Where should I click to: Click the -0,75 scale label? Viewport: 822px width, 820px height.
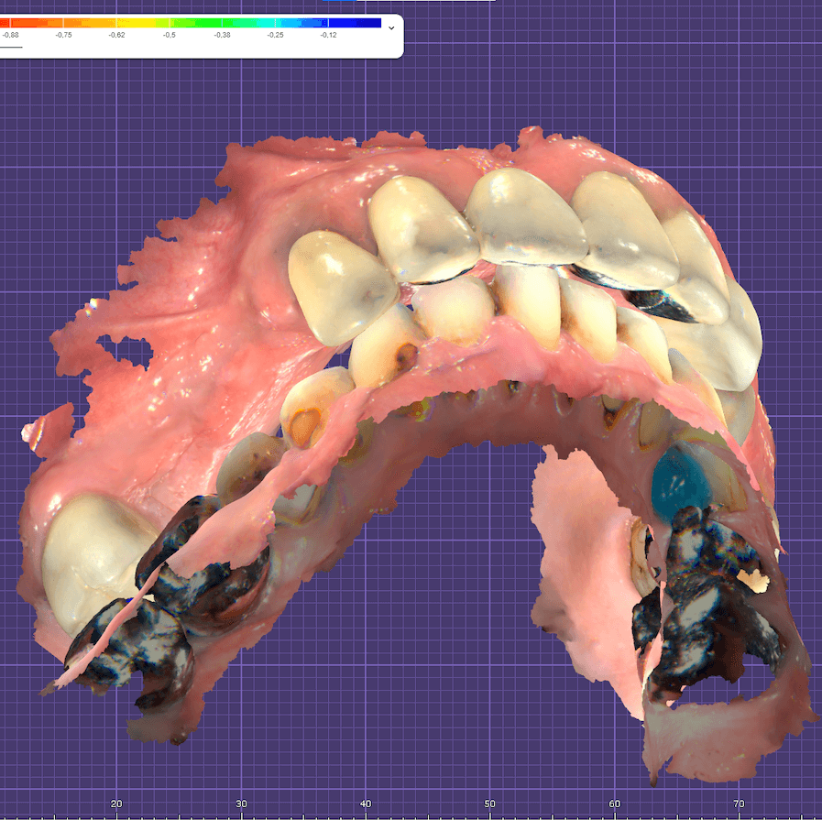tap(63, 35)
